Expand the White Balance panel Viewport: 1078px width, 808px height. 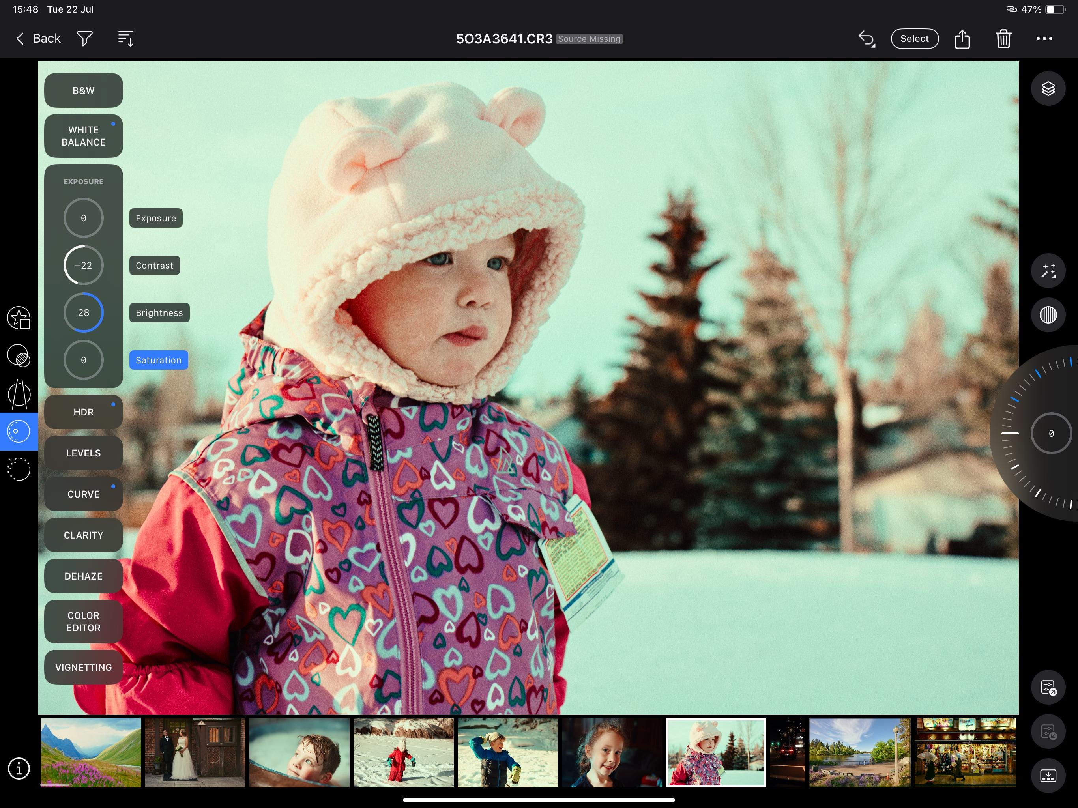coord(83,136)
